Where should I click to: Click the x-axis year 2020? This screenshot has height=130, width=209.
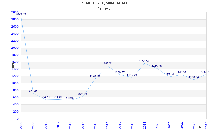coord(157,125)
